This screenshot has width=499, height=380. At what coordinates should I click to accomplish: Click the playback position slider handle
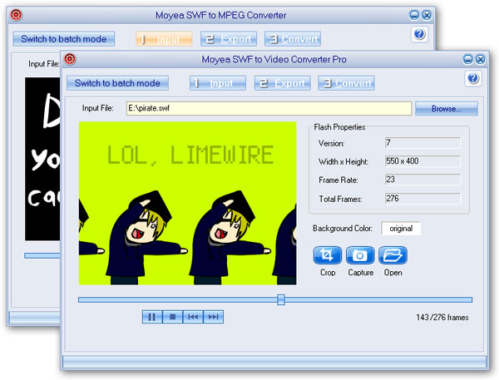click(x=281, y=299)
